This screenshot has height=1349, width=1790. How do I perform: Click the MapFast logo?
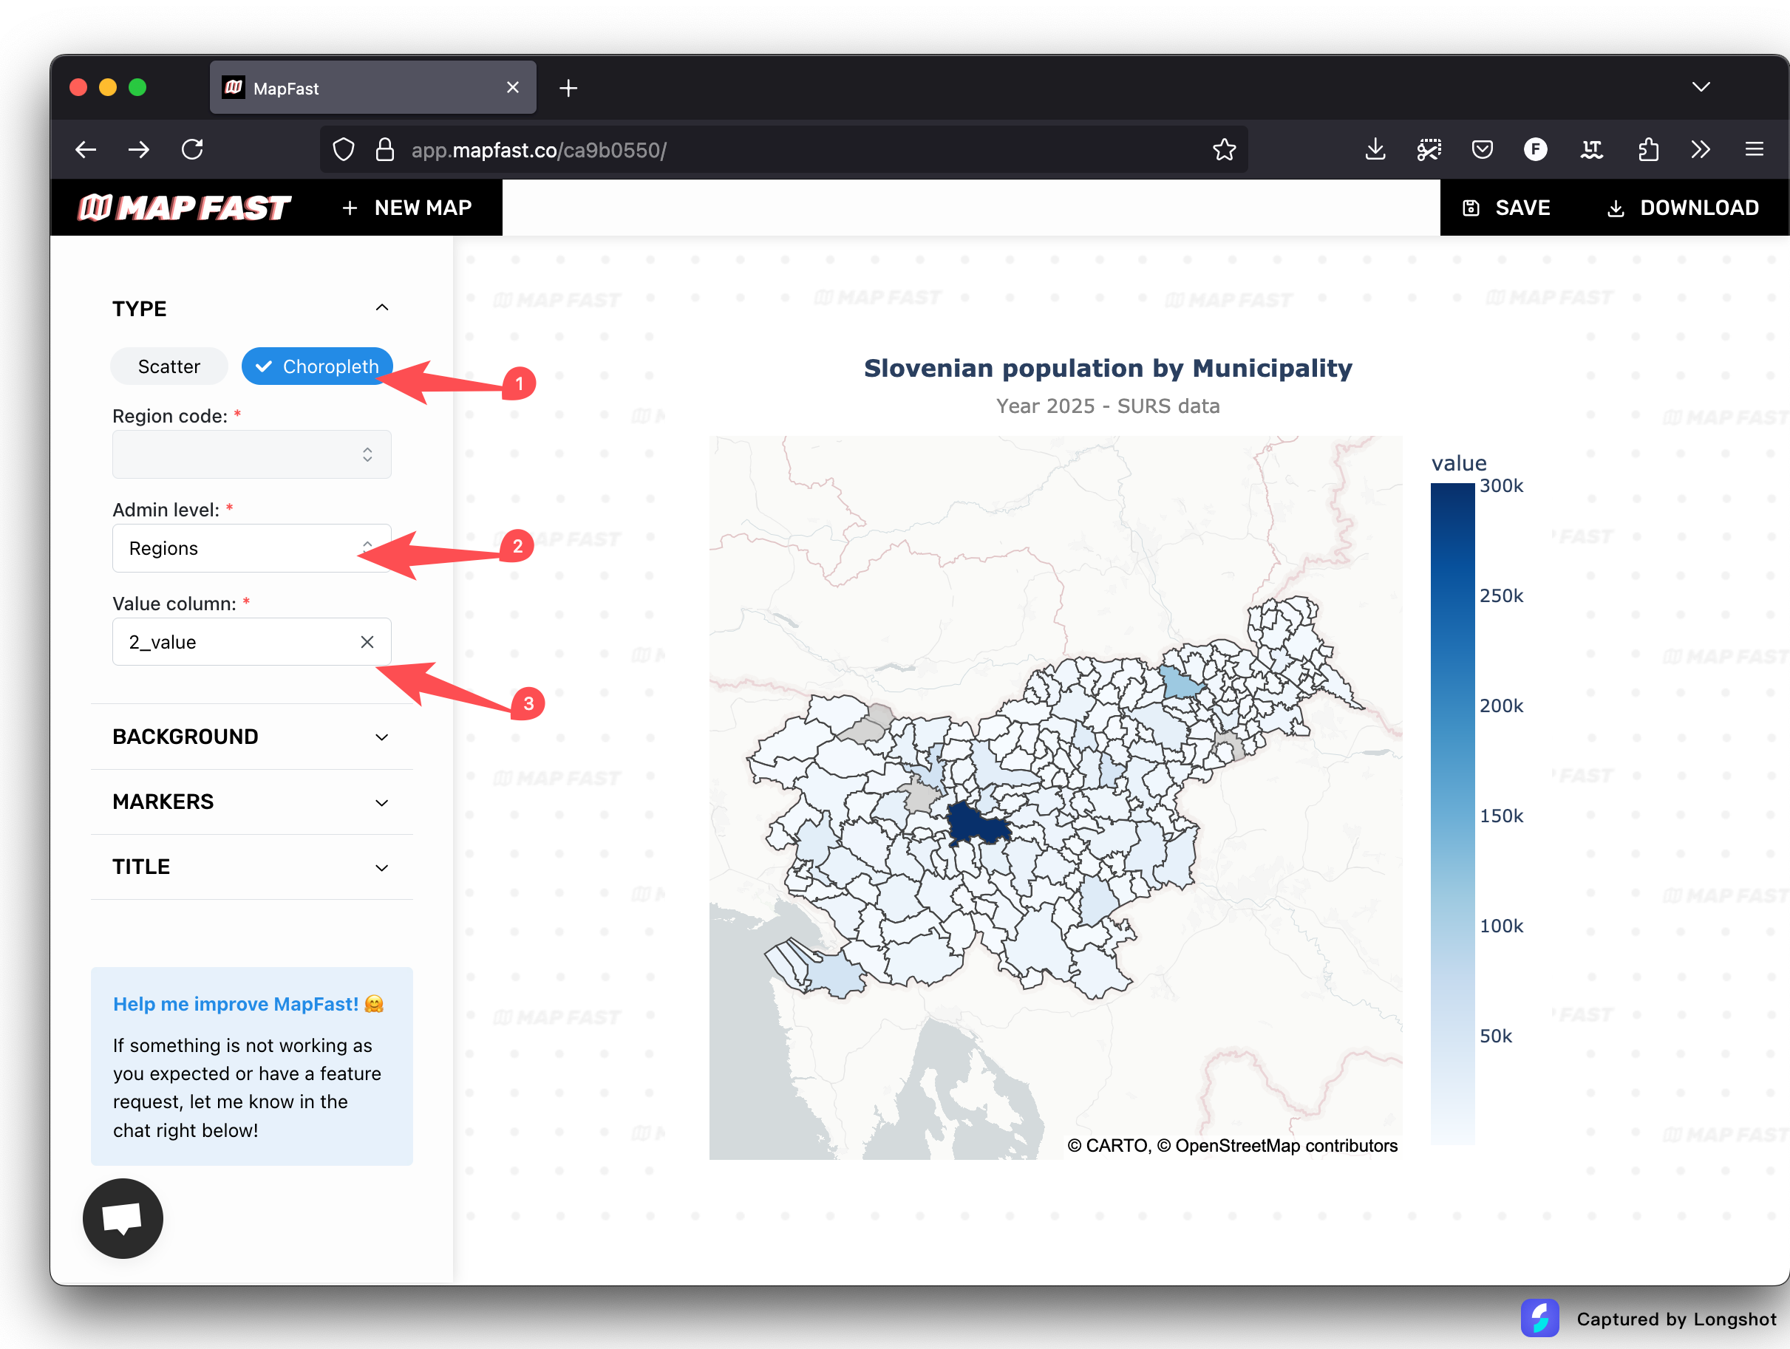coord(184,208)
